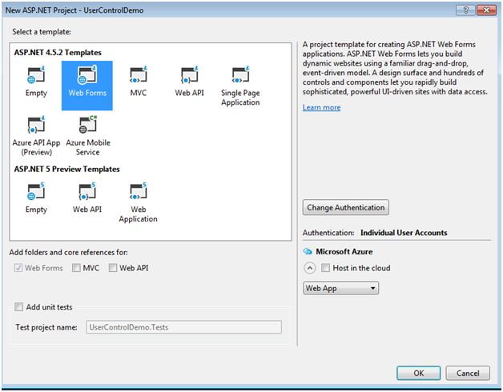Click the Microsoft Azure cloud icon
Screen dimensions: 503x392
tap(308, 251)
